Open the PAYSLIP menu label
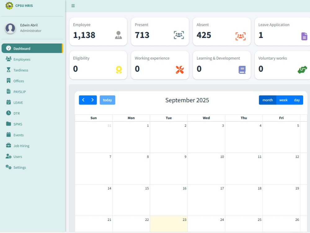The image size is (310, 233). click(20, 92)
